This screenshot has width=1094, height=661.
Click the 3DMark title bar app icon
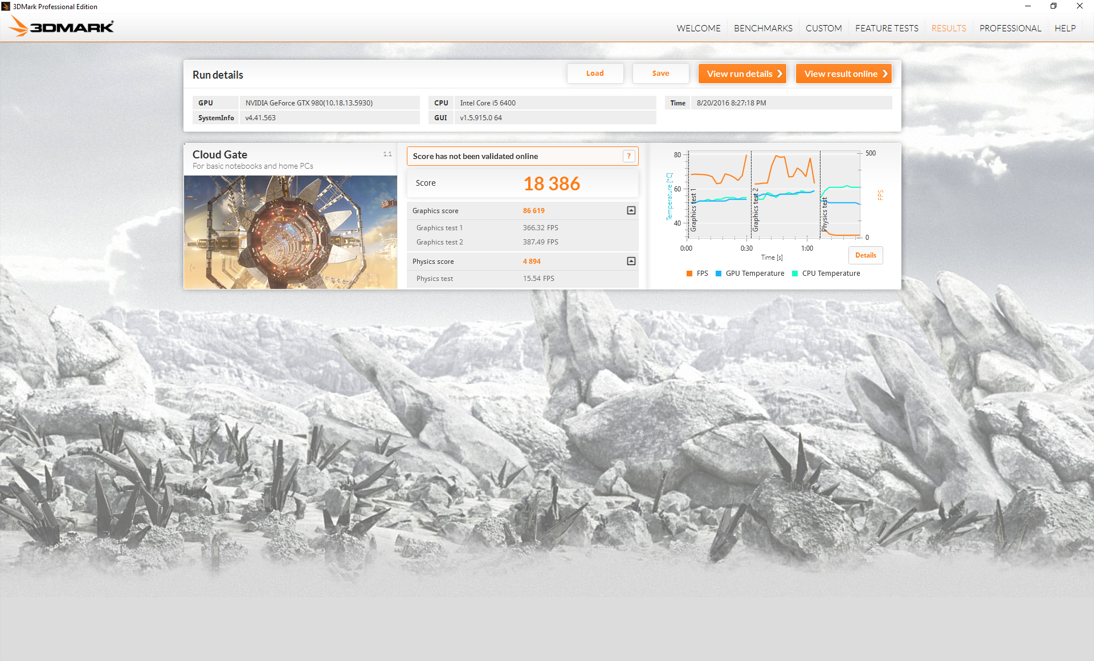6,6
